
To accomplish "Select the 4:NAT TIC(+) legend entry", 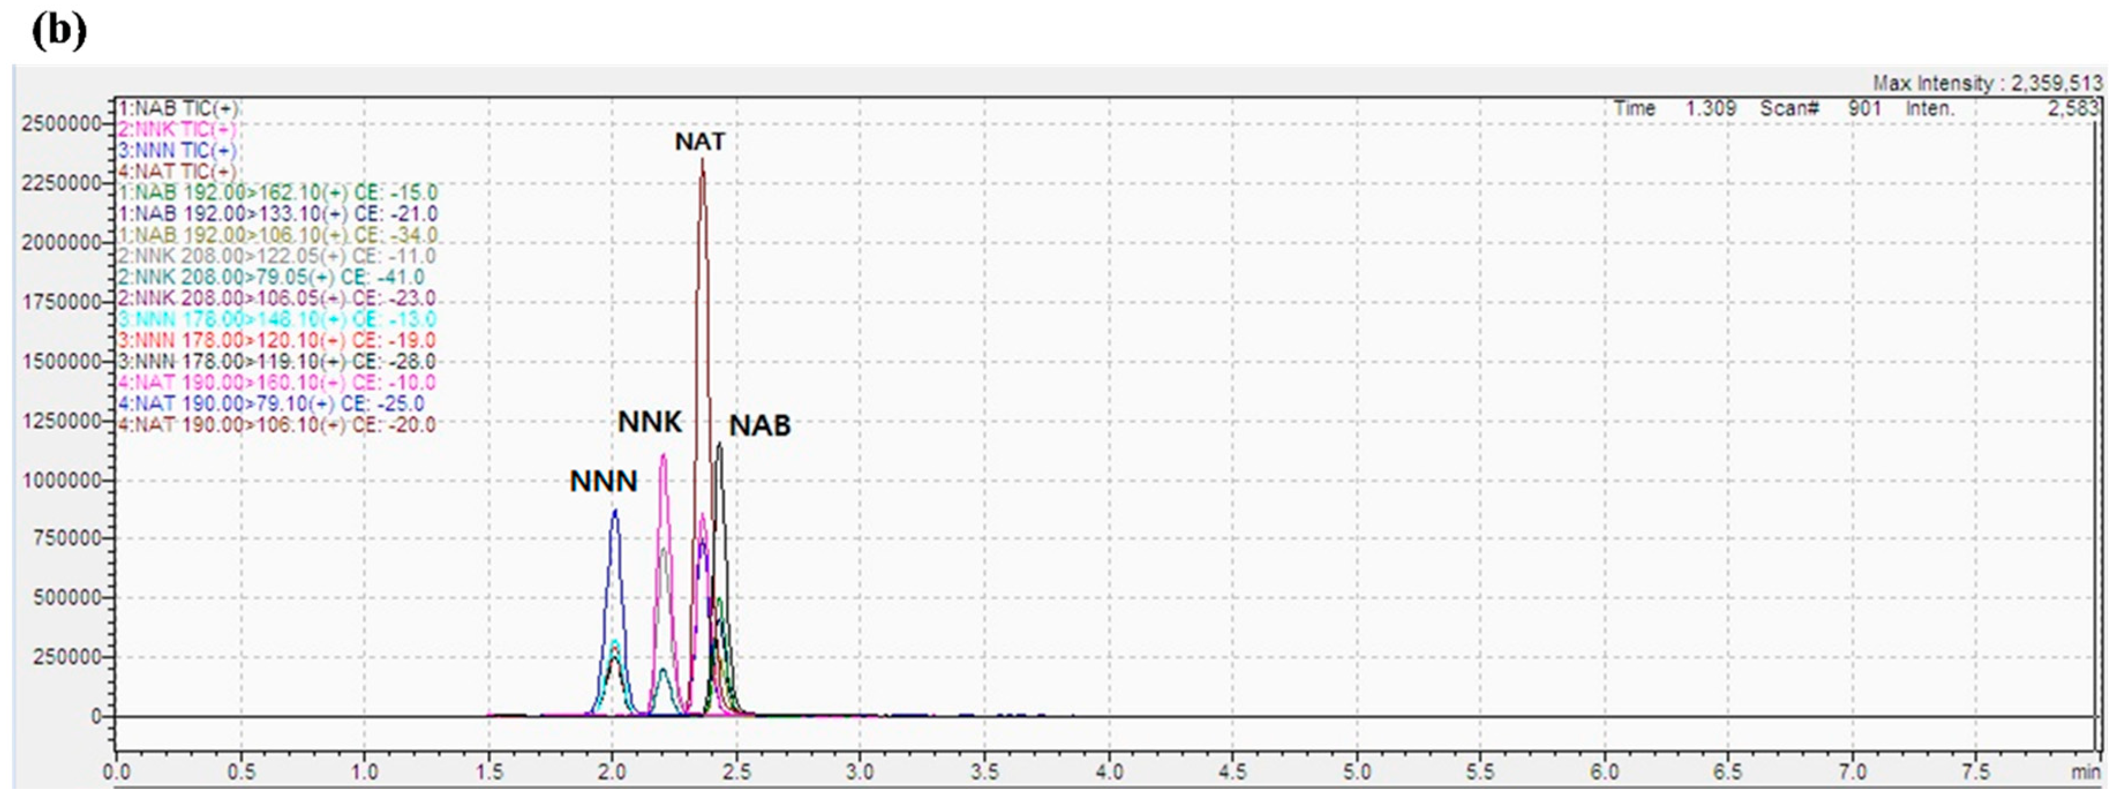I will [x=178, y=172].
